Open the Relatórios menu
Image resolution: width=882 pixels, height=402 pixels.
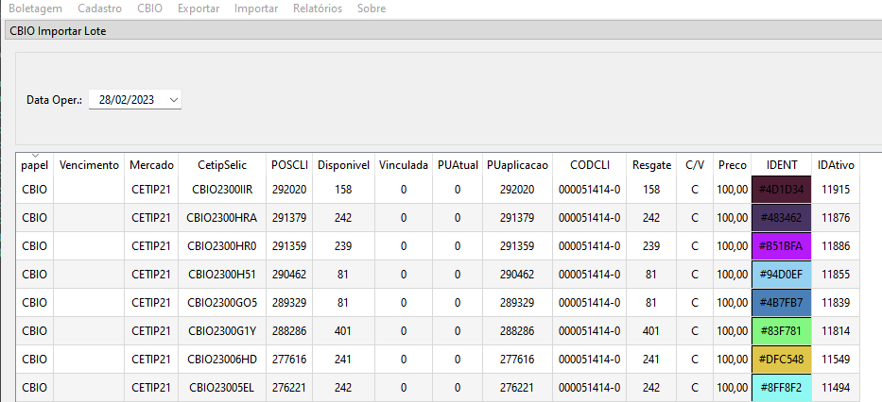click(x=318, y=8)
